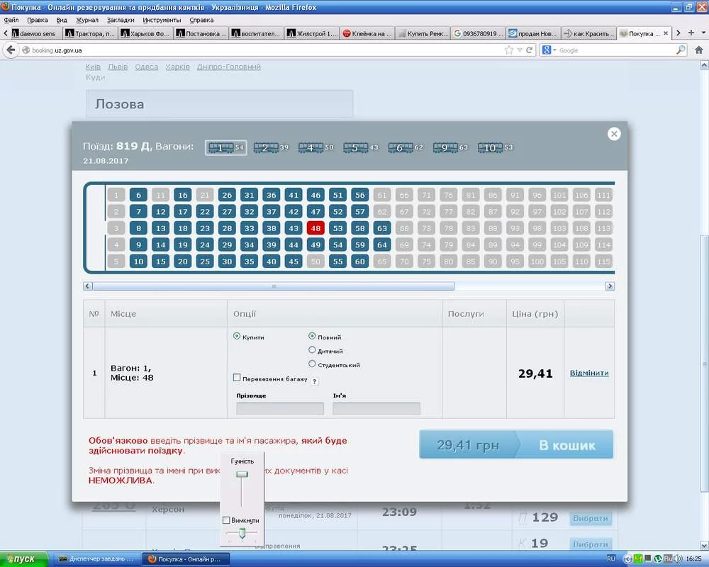709x567 pixels.
Task: Open wagon 10 carriage icon
Action: coord(489,147)
